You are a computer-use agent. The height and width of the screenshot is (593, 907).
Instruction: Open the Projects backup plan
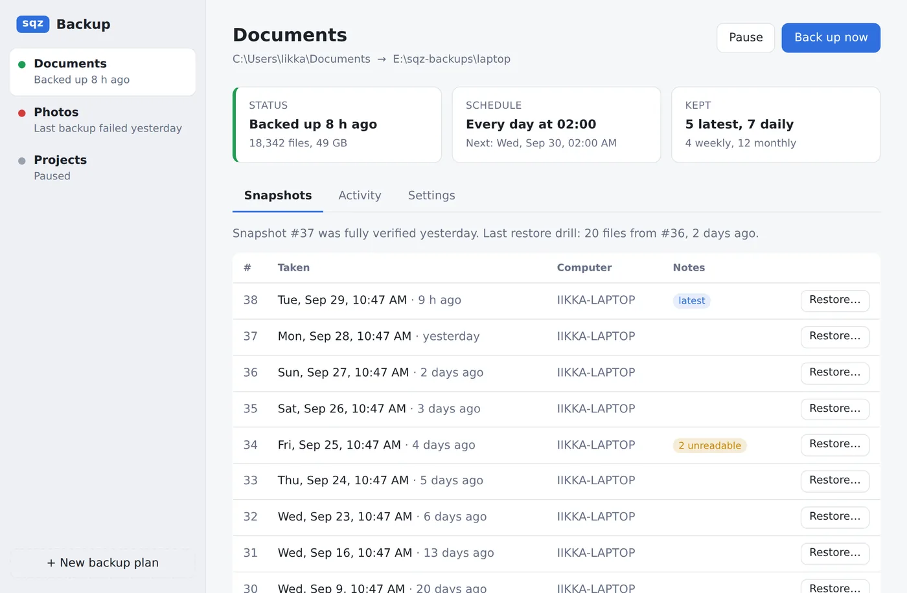(102, 168)
